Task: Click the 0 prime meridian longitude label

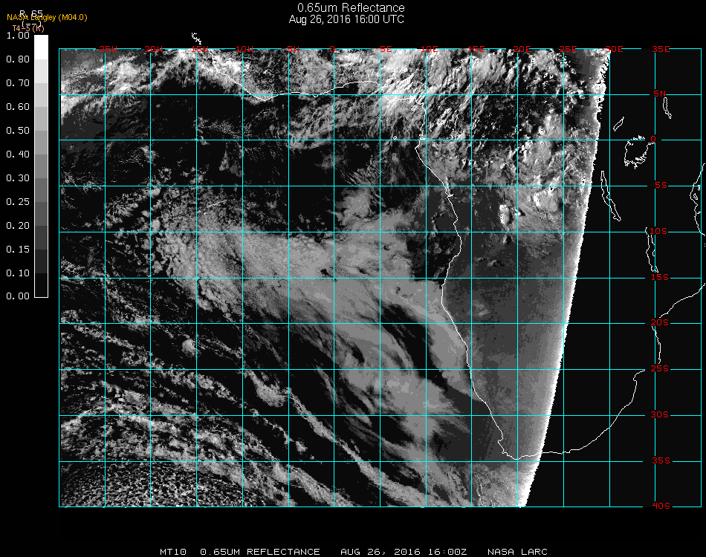Action: click(333, 49)
